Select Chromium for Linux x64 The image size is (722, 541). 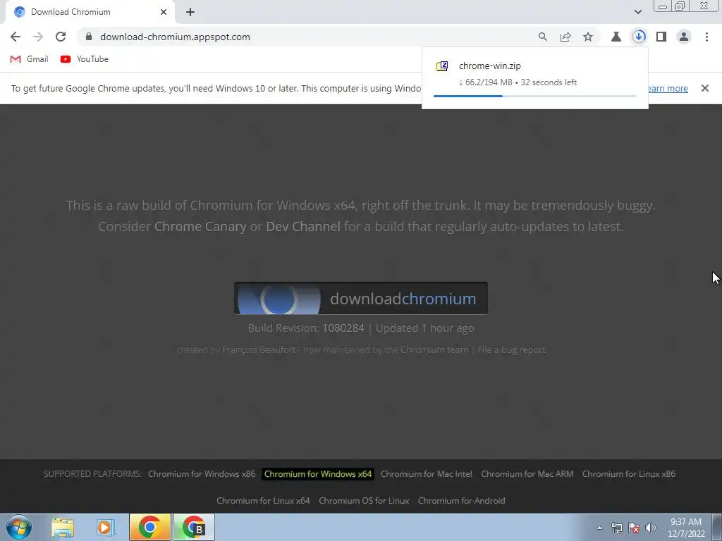coord(264,501)
